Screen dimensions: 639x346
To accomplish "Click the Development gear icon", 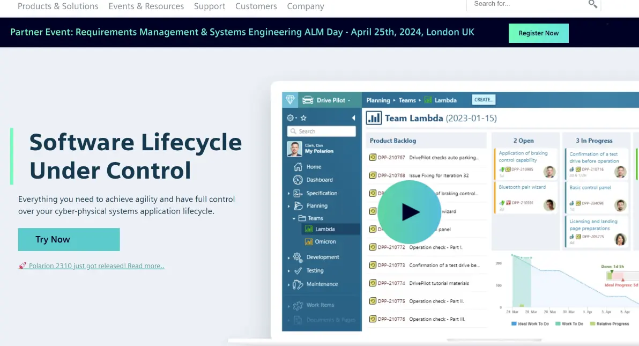I will coord(298,257).
